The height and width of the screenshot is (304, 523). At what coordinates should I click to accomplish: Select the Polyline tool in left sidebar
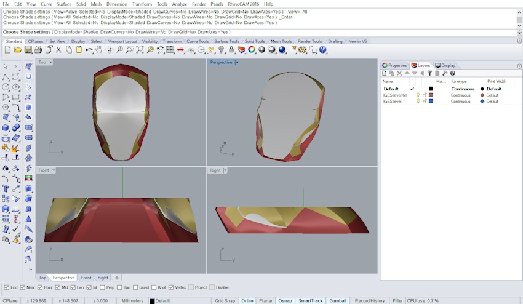tap(6, 77)
